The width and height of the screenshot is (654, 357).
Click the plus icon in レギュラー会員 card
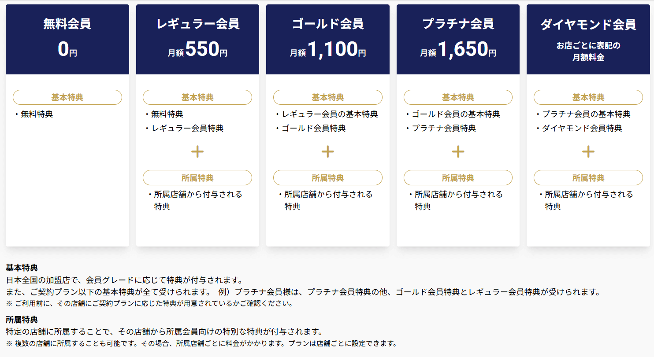(x=197, y=152)
